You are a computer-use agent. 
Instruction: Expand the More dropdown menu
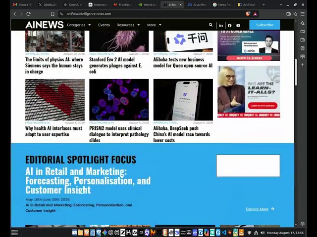[154, 25]
